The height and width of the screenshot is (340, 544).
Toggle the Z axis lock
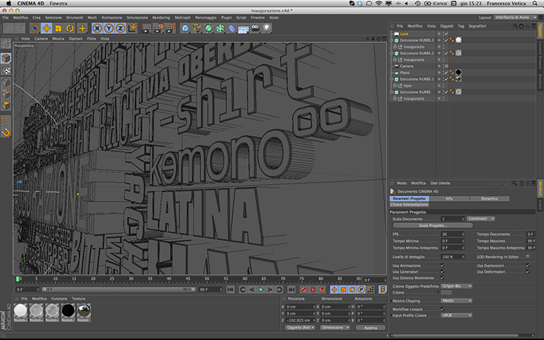[120, 28]
